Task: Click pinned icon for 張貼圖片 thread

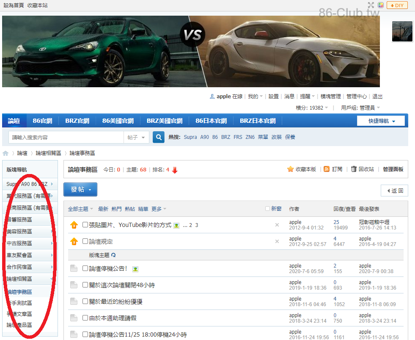Action: click(74, 225)
